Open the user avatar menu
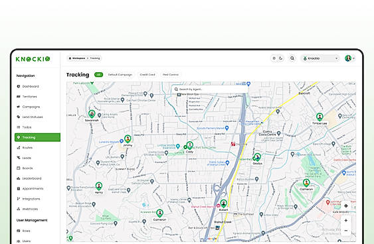The image size is (374, 244). coord(349,58)
